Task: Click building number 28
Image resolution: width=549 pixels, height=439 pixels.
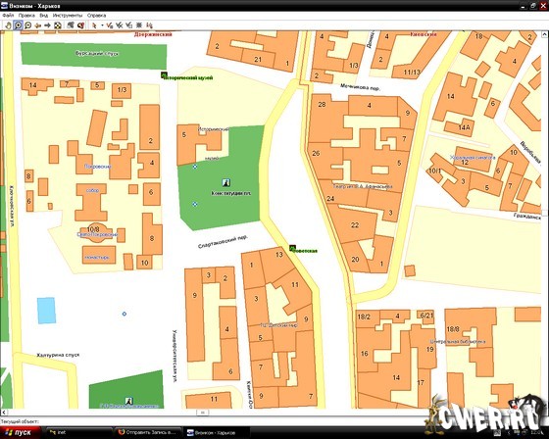Action: pyautogui.click(x=322, y=104)
